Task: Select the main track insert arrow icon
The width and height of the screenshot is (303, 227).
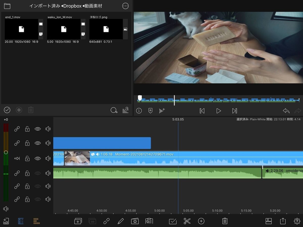Action: point(17,158)
